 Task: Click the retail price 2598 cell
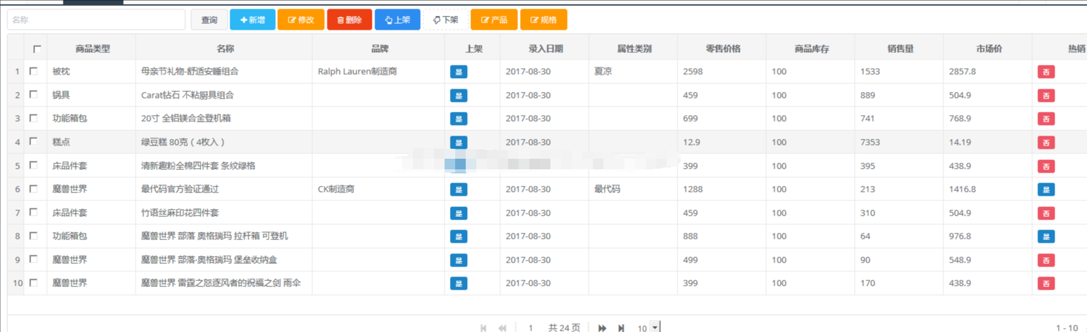click(693, 71)
